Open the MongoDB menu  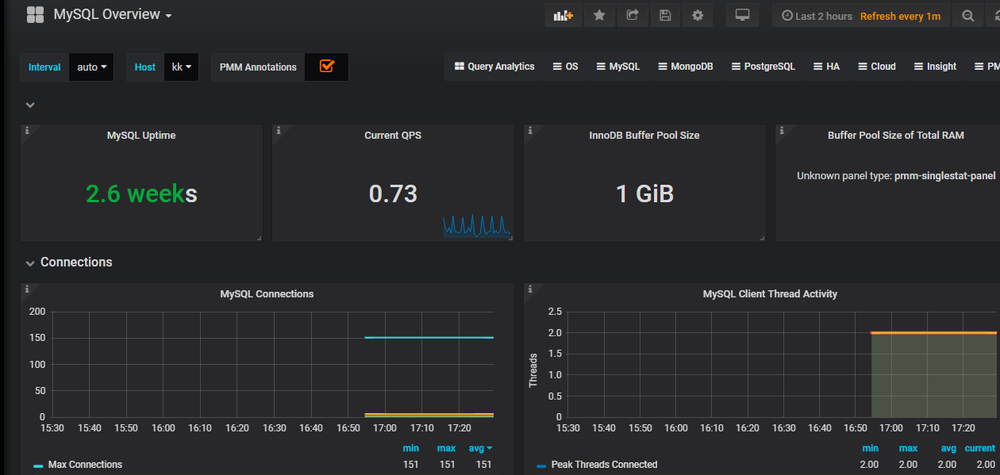coord(685,67)
